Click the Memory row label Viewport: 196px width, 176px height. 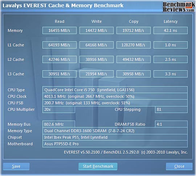pos(15,30)
